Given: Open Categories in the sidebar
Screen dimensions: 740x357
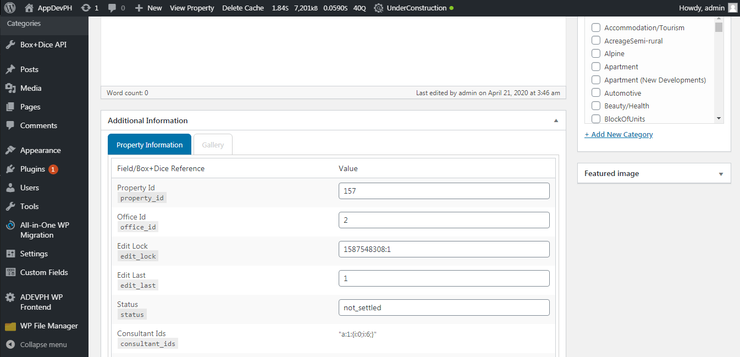Looking at the screenshot, I should pos(24,24).
